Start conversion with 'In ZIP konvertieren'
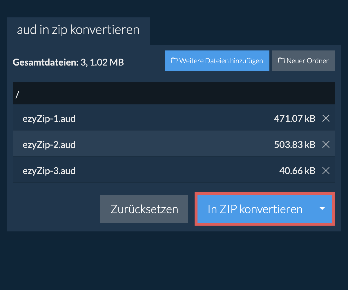 [255, 209]
